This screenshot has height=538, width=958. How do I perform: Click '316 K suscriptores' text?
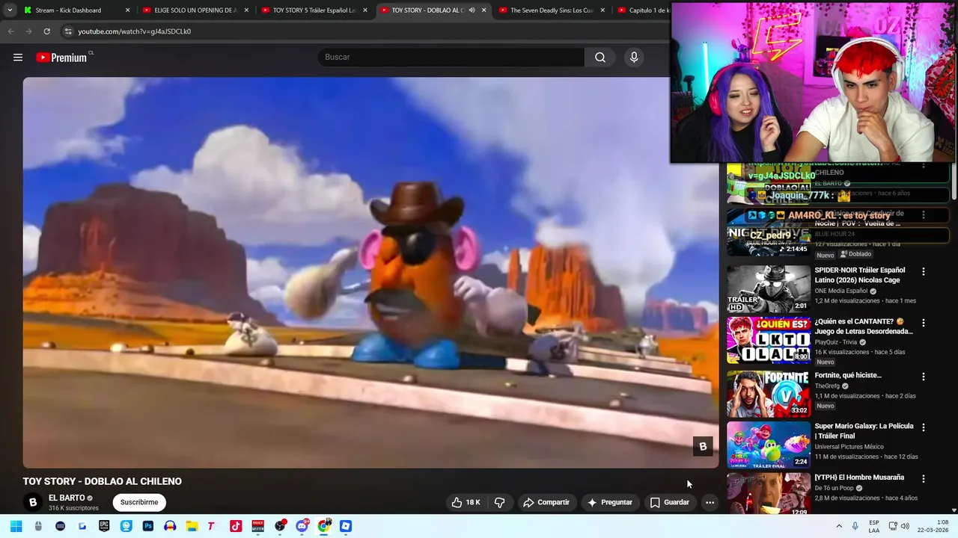tap(73, 508)
